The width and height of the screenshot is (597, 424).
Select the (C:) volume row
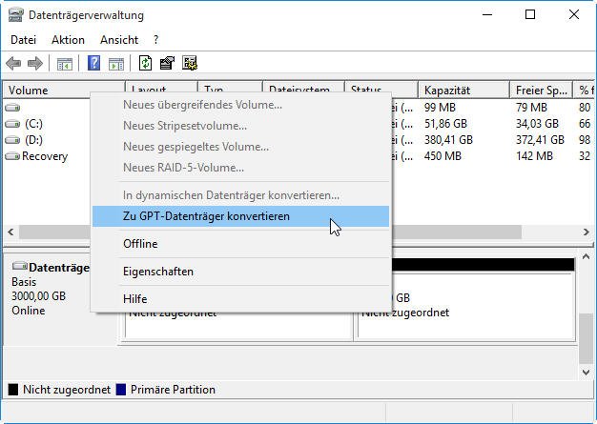(46, 124)
